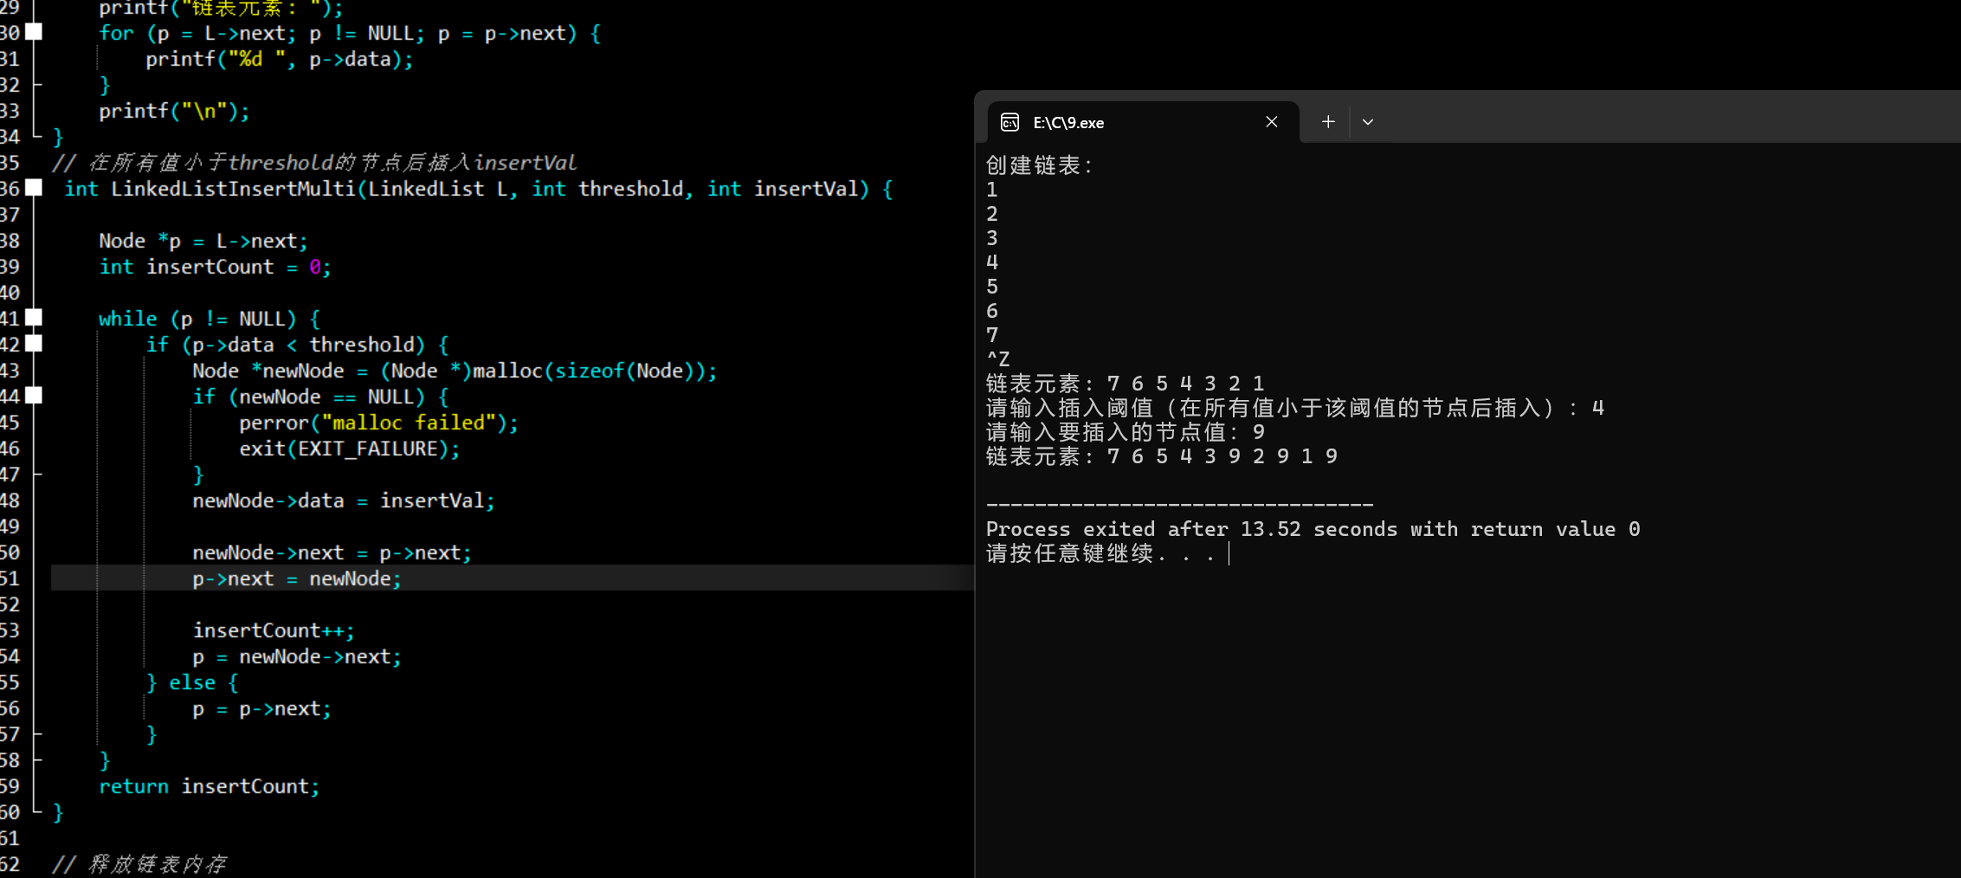Click the 'return insertCount;' statement
This screenshot has height=878, width=1961.
pyautogui.click(x=209, y=786)
